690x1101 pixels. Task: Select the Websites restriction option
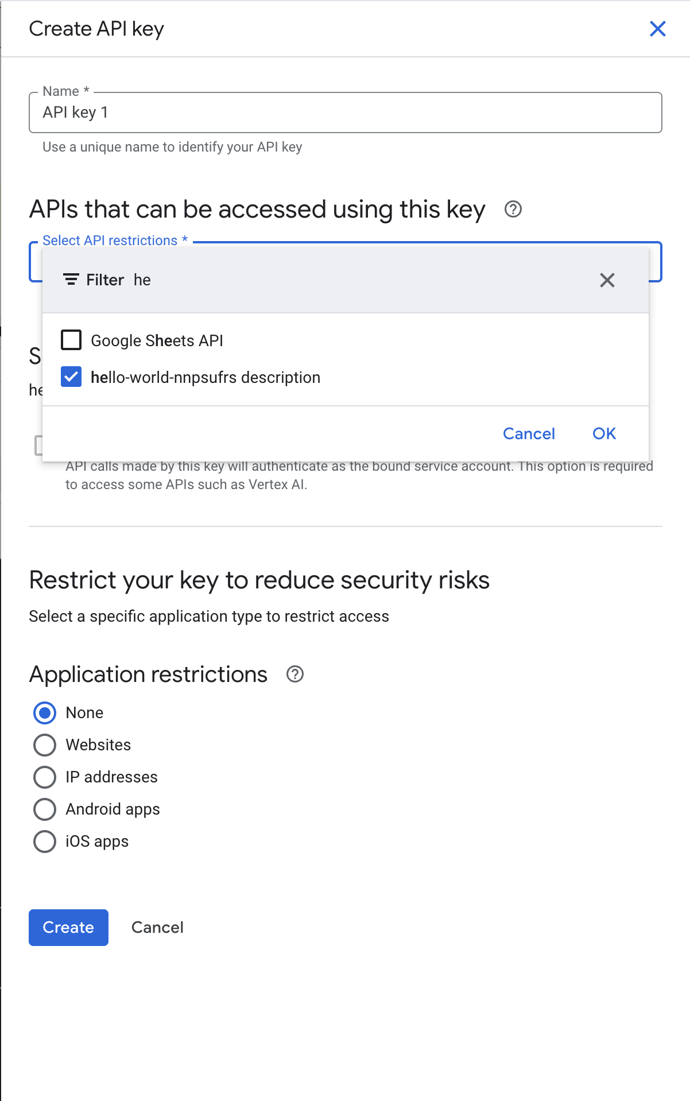(x=45, y=745)
